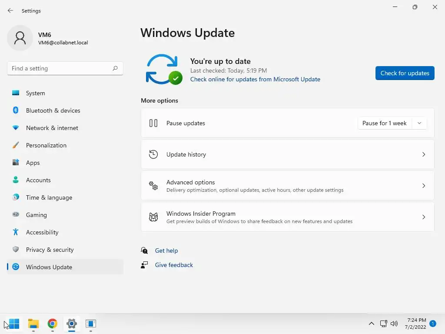Select Windows Update in the sidebar
This screenshot has height=334, width=445.
pos(65,267)
